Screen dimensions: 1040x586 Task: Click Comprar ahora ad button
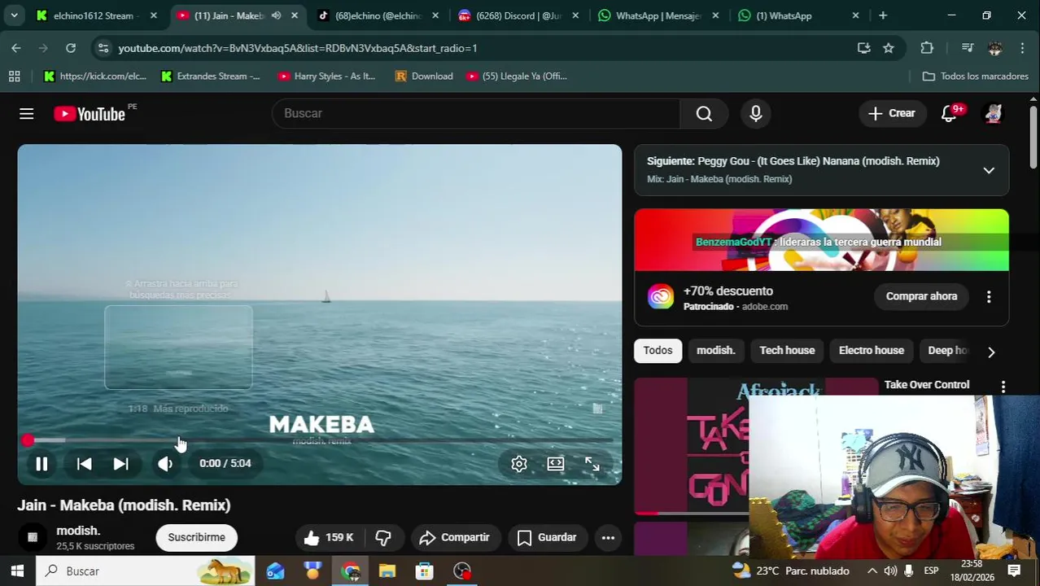pos(921,296)
